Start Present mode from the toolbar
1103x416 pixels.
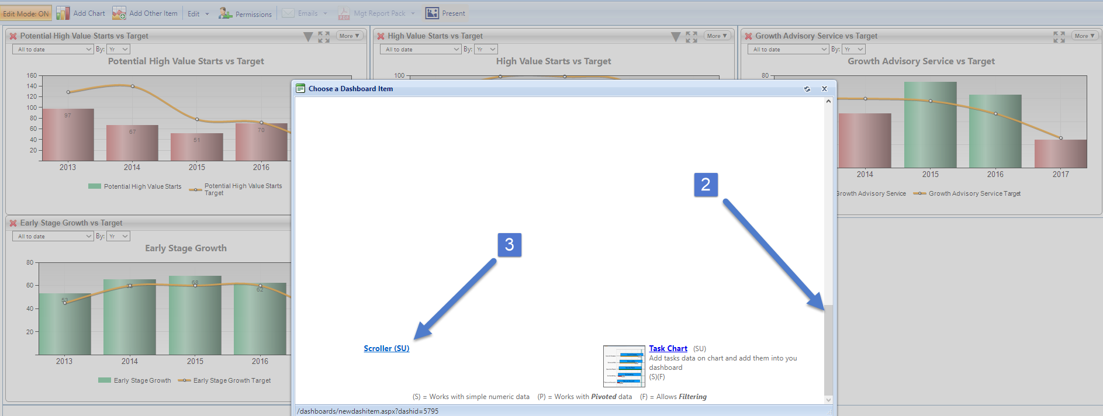click(x=445, y=13)
